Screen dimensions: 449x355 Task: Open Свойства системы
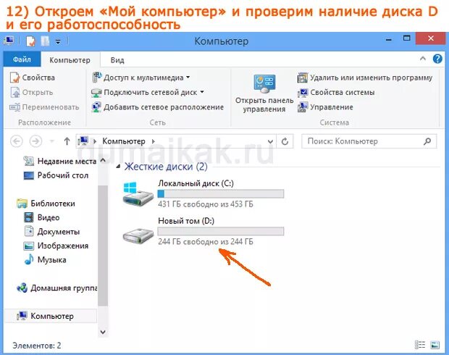[x=336, y=93]
